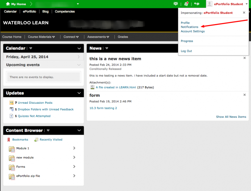The width and height of the screenshot is (251, 191).
Task: Click the ePortfolio Student user avatar icon
Action: pyautogui.click(x=210, y=4)
